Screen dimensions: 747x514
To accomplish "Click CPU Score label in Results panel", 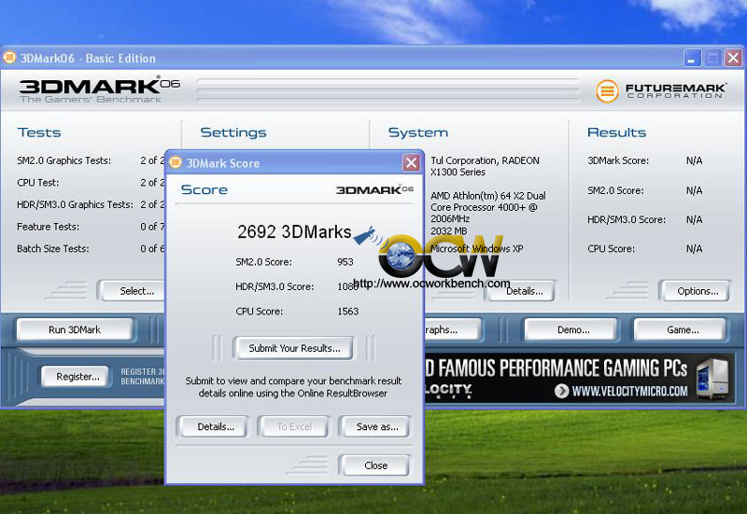I will (x=611, y=248).
